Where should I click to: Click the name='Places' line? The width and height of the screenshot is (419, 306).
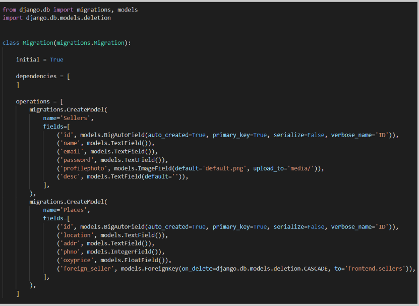click(x=67, y=210)
